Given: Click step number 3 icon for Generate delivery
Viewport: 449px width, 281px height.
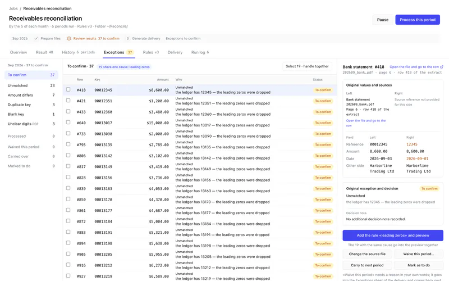Looking at the screenshot, I should point(128,38).
